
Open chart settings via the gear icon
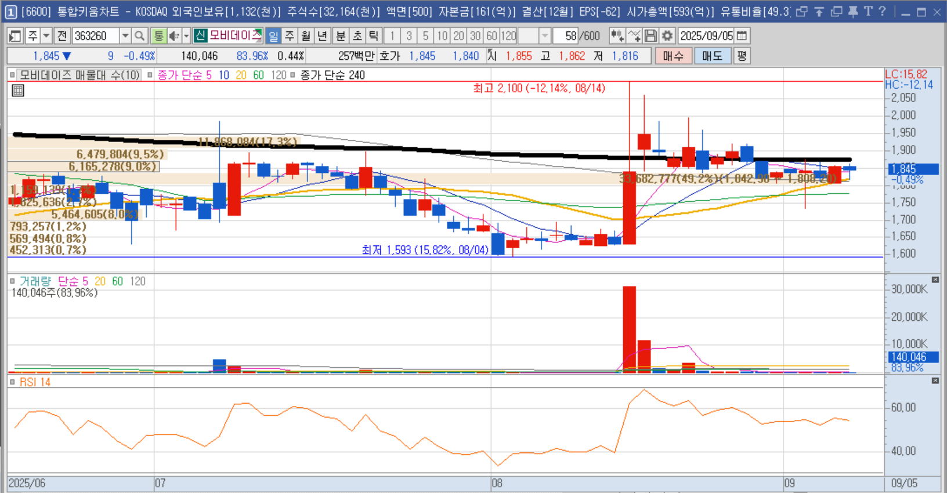pyautogui.click(x=667, y=36)
